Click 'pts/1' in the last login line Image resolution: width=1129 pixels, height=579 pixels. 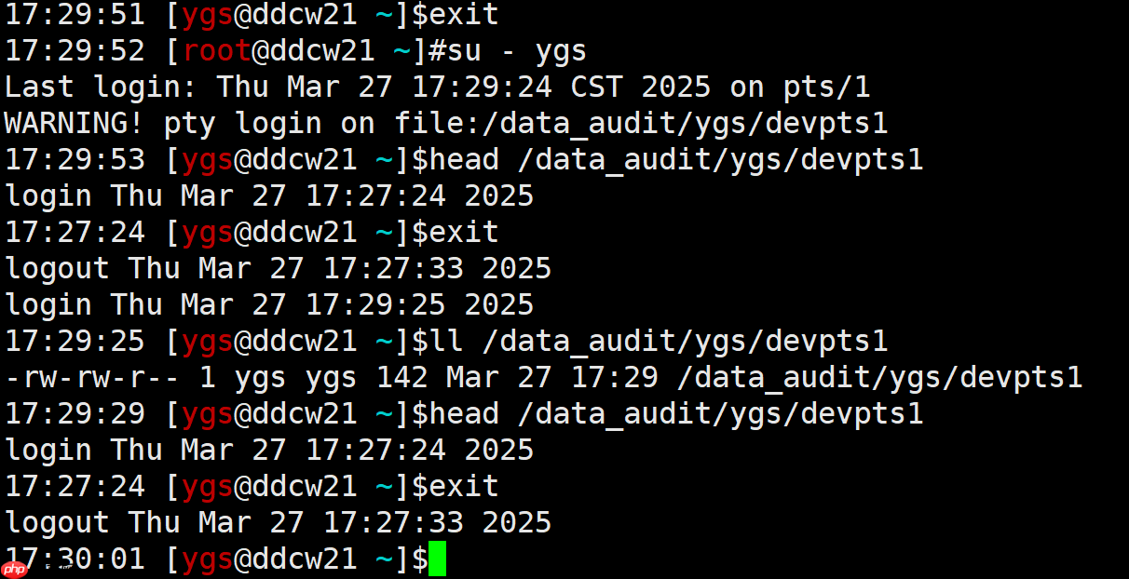(827, 87)
